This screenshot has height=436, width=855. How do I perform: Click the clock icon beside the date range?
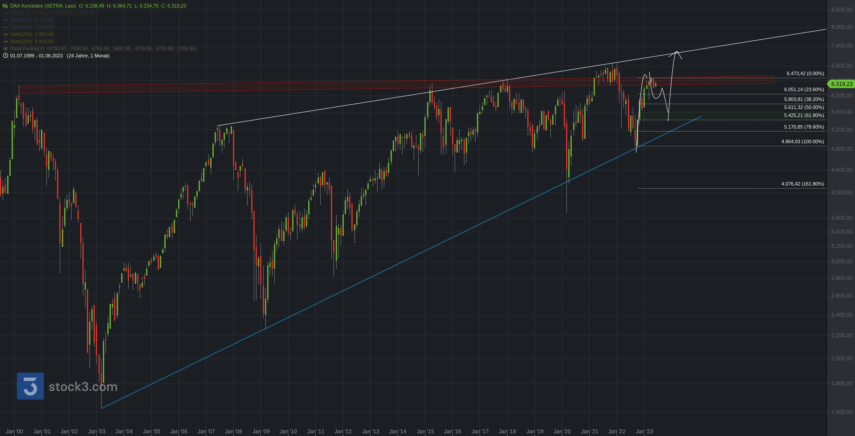click(5, 56)
